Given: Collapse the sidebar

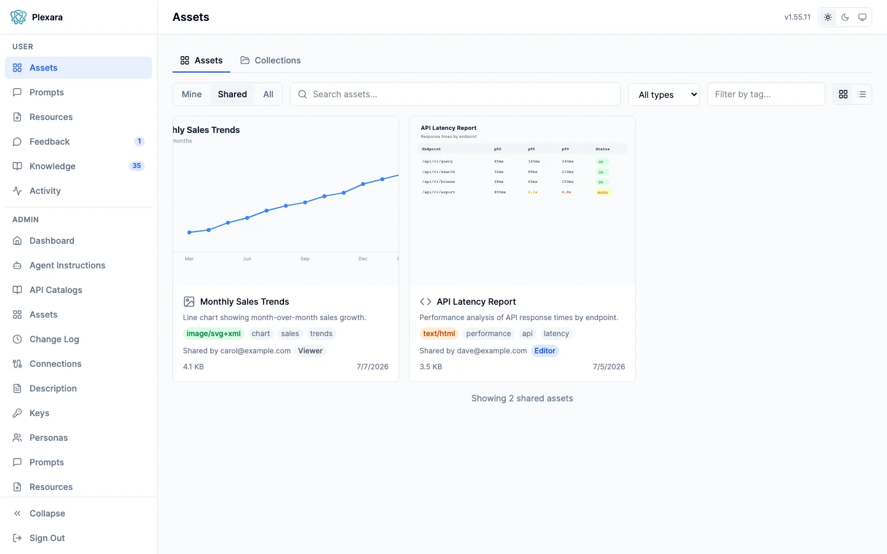Looking at the screenshot, I should (x=78, y=513).
